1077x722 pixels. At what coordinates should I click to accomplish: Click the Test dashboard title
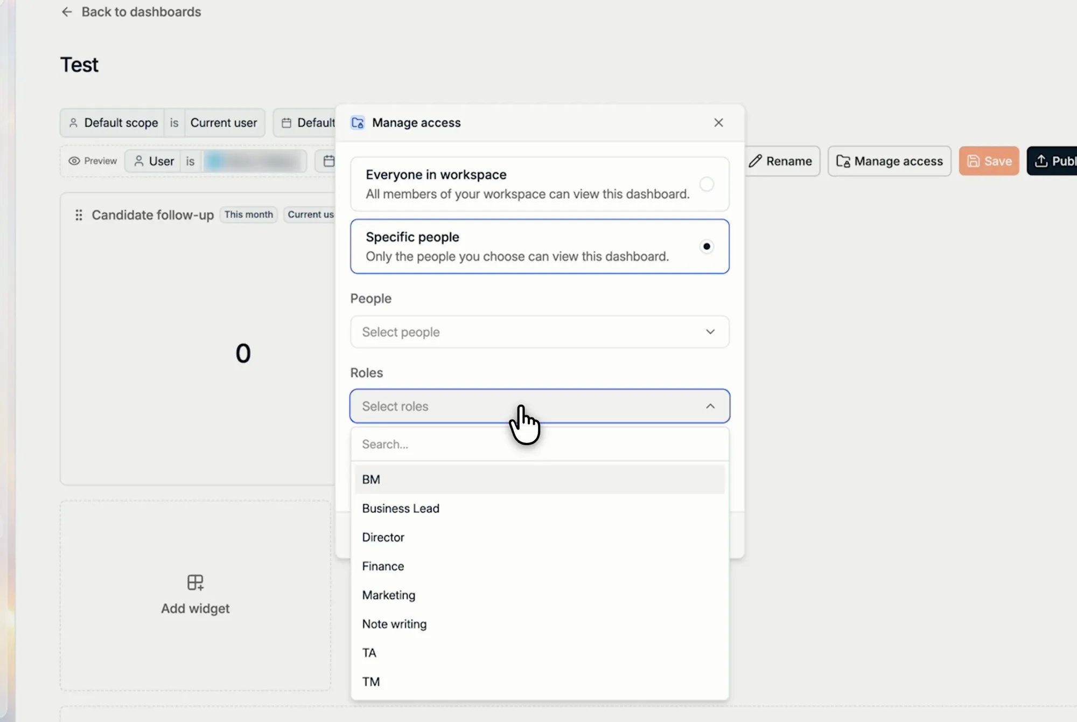pyautogui.click(x=79, y=65)
